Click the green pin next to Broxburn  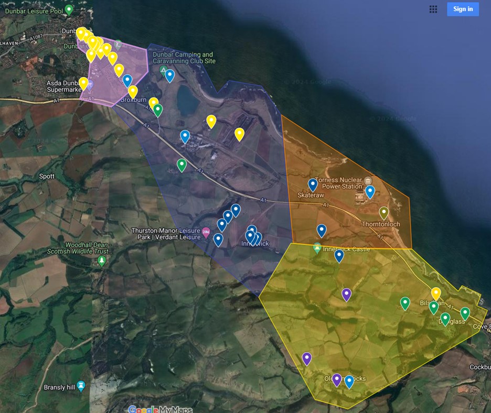[158, 110]
